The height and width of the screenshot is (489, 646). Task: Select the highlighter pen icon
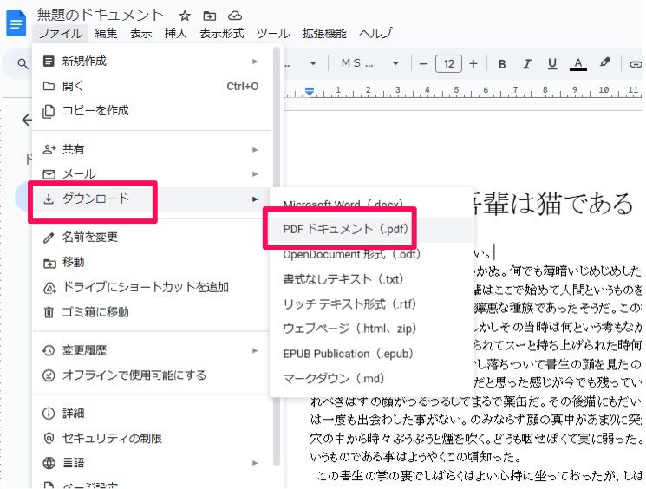(605, 63)
